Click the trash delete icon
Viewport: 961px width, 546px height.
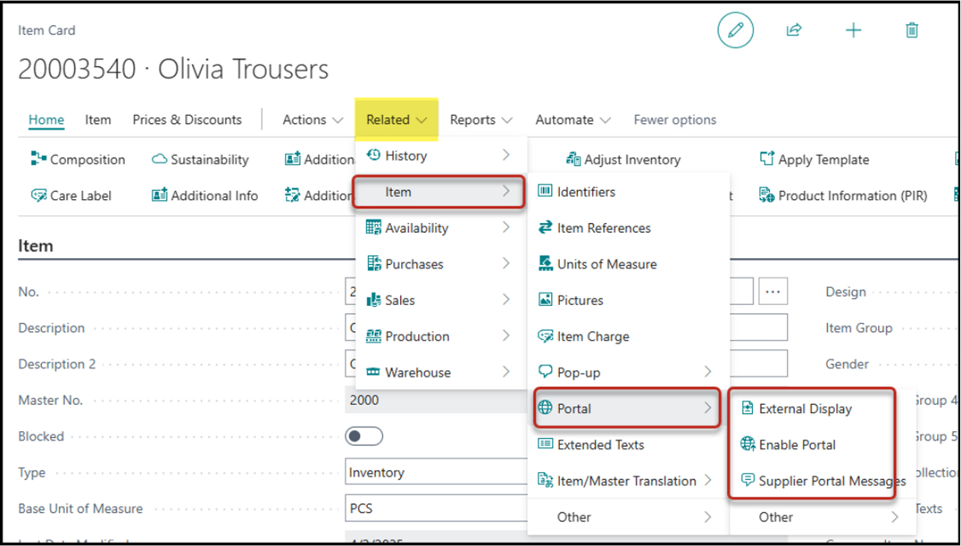(911, 31)
